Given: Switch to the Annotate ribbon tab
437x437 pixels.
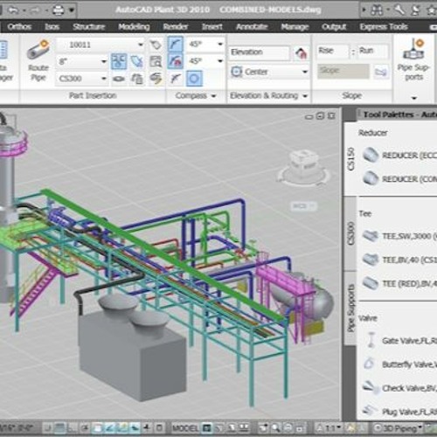Looking at the screenshot, I should [x=252, y=27].
